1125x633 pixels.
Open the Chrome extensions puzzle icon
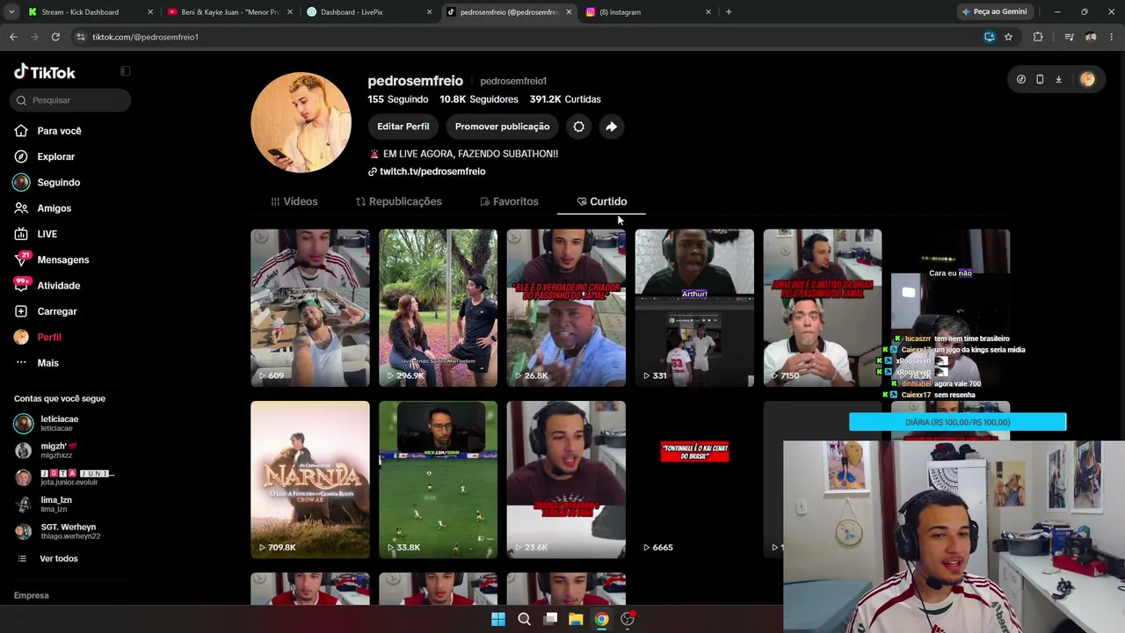click(x=1038, y=37)
